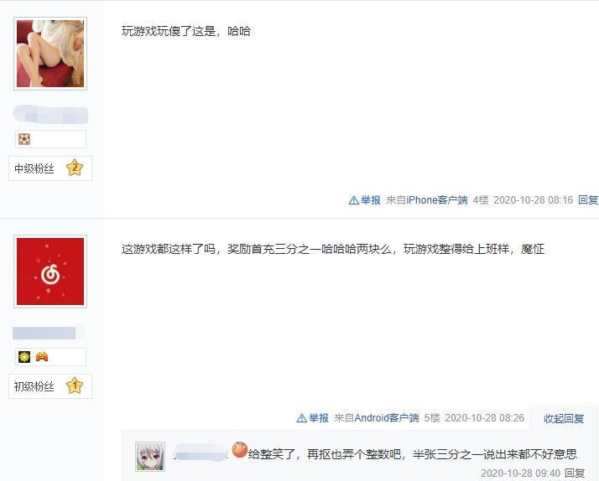Click the 初级粉丝 fan level label
The width and height of the screenshot is (599, 481).
tap(34, 386)
